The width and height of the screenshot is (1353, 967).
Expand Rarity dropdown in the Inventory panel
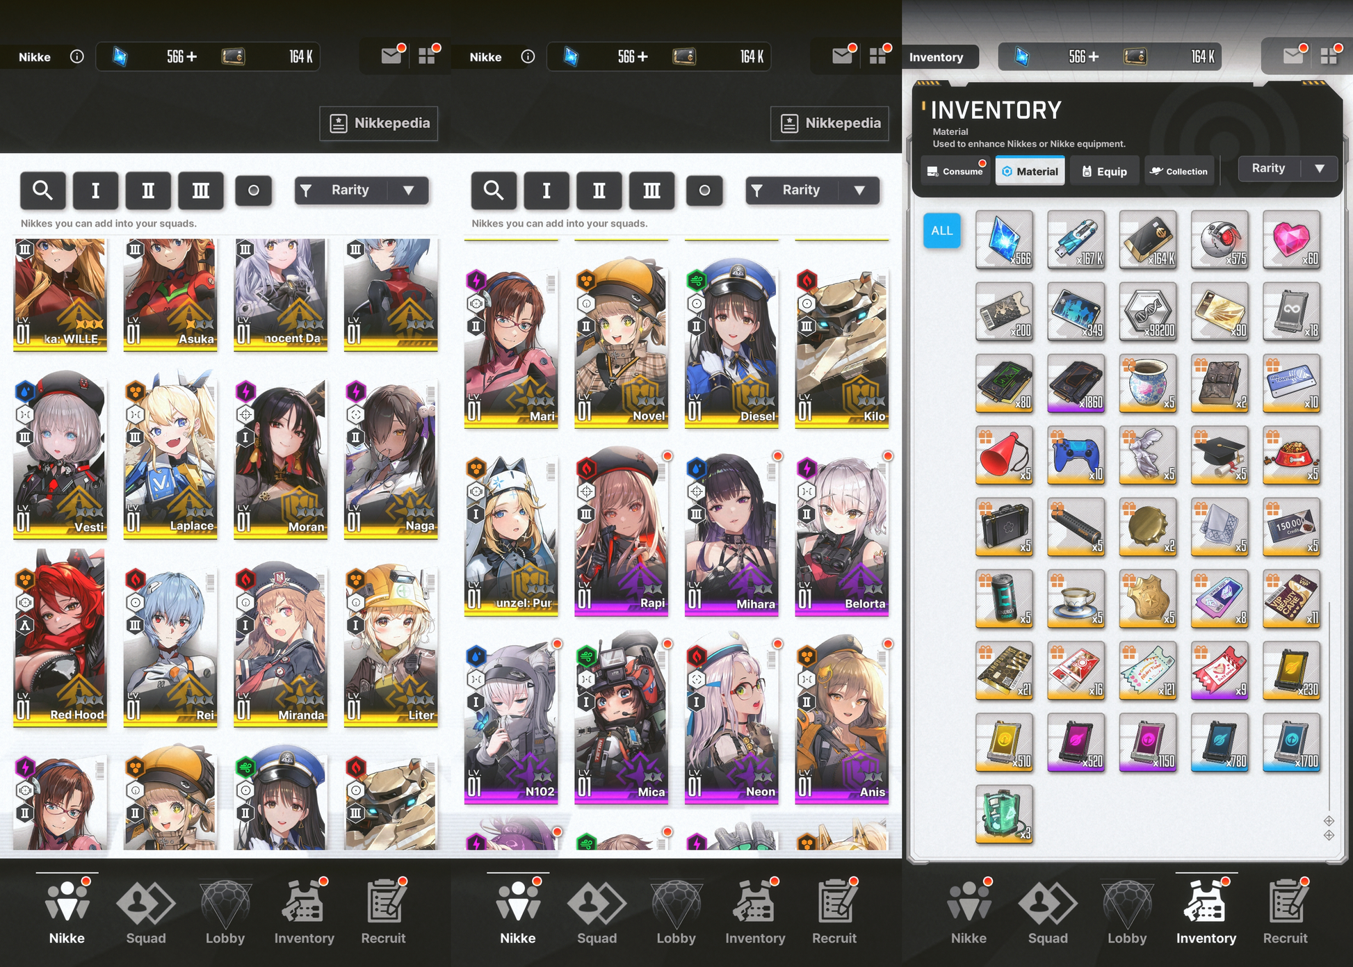coord(1288,168)
